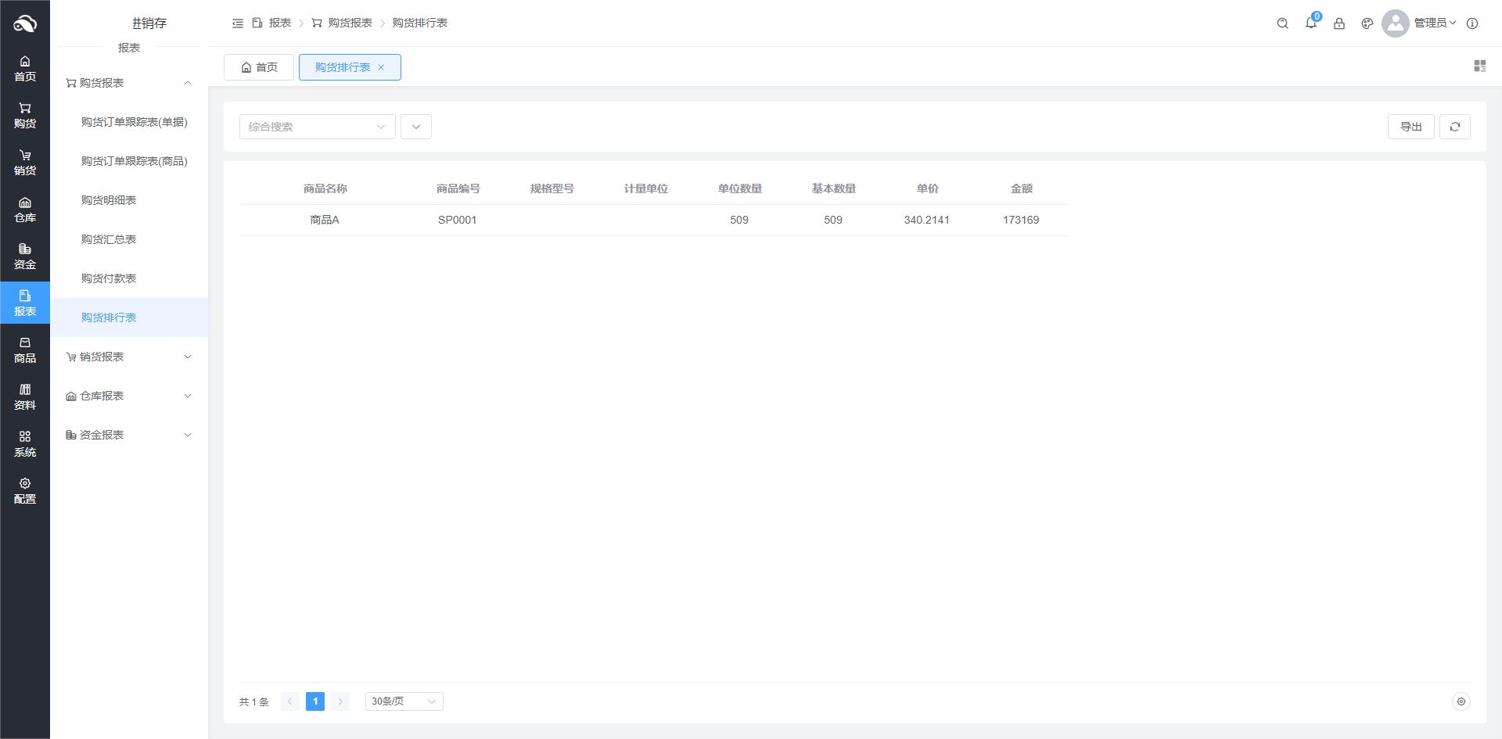The image size is (1502, 739).
Task: Switch to the 首页 tab
Action: 259,67
